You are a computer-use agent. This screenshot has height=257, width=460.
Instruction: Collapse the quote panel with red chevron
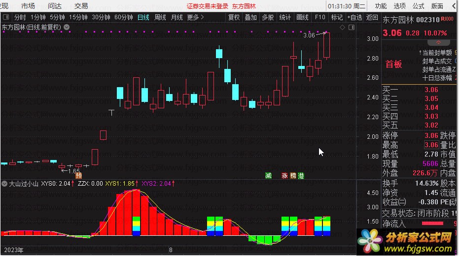pyautogui.click(x=438, y=42)
